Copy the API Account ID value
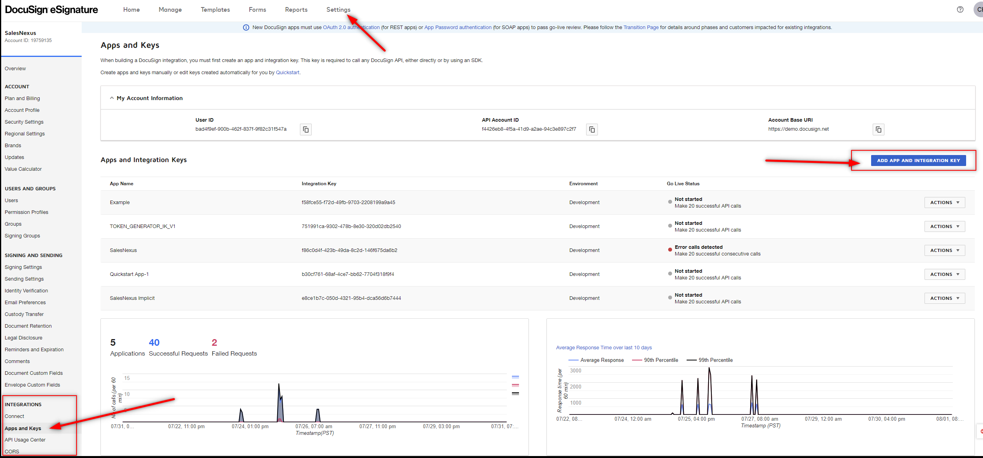This screenshot has height=458, width=983. 592,130
